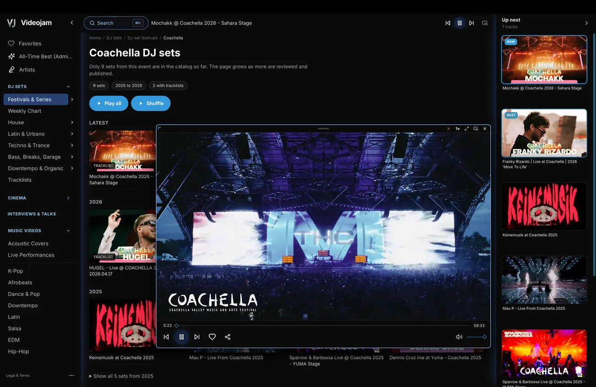Viewport: 596px width, 387px height.
Task: Open Artists via the microphone icon
Action: point(11,69)
